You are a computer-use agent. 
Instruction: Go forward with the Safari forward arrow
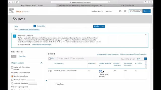(x=13, y=2)
